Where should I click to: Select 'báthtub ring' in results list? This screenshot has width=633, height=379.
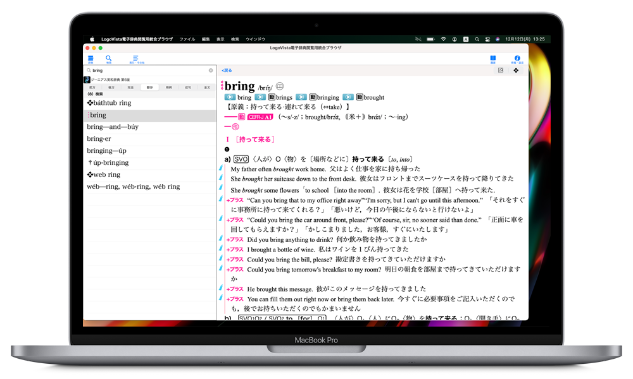tap(149, 103)
